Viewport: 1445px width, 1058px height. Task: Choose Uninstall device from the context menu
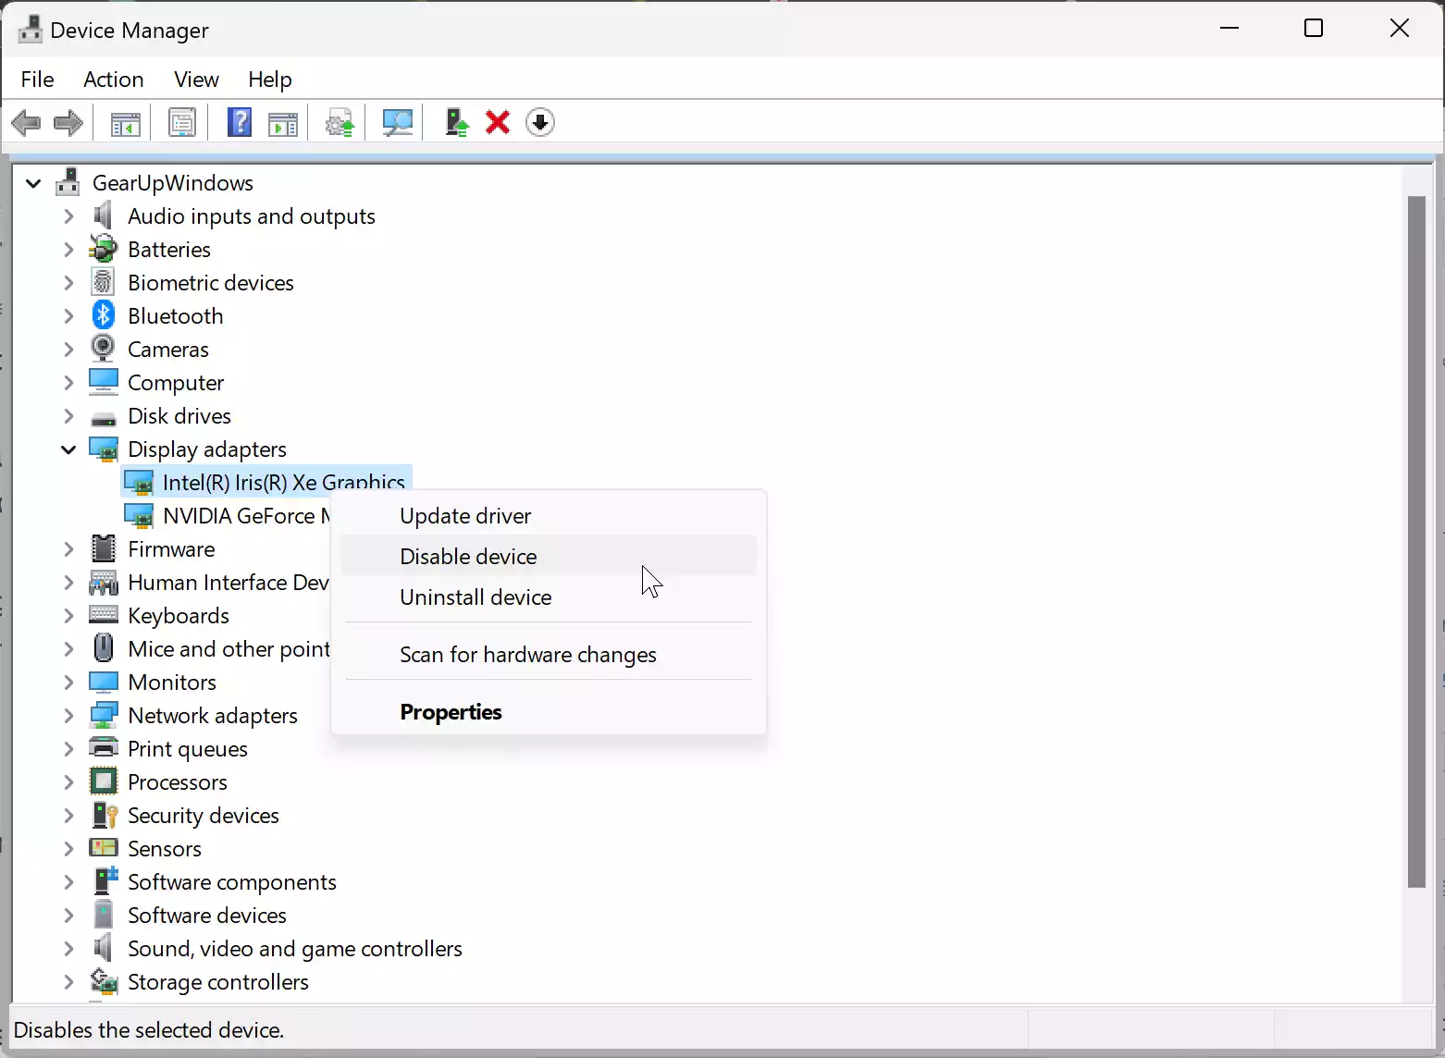475,597
